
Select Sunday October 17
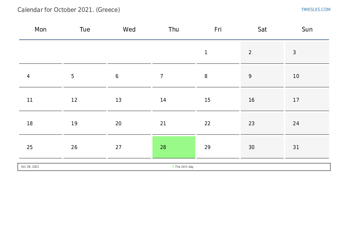coord(307,100)
